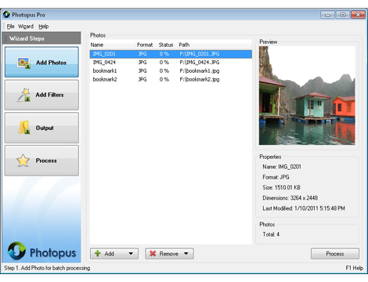Select the bookmark2 photo row
This screenshot has height=282, width=368.
(171, 79)
